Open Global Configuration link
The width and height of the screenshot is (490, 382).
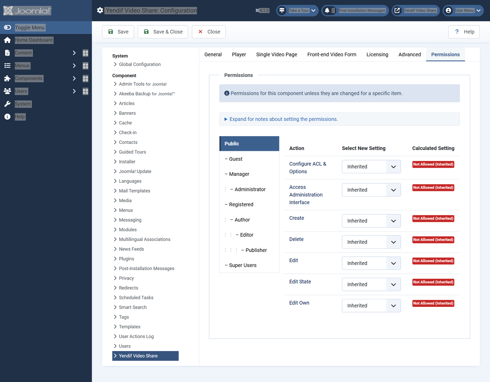(x=140, y=64)
